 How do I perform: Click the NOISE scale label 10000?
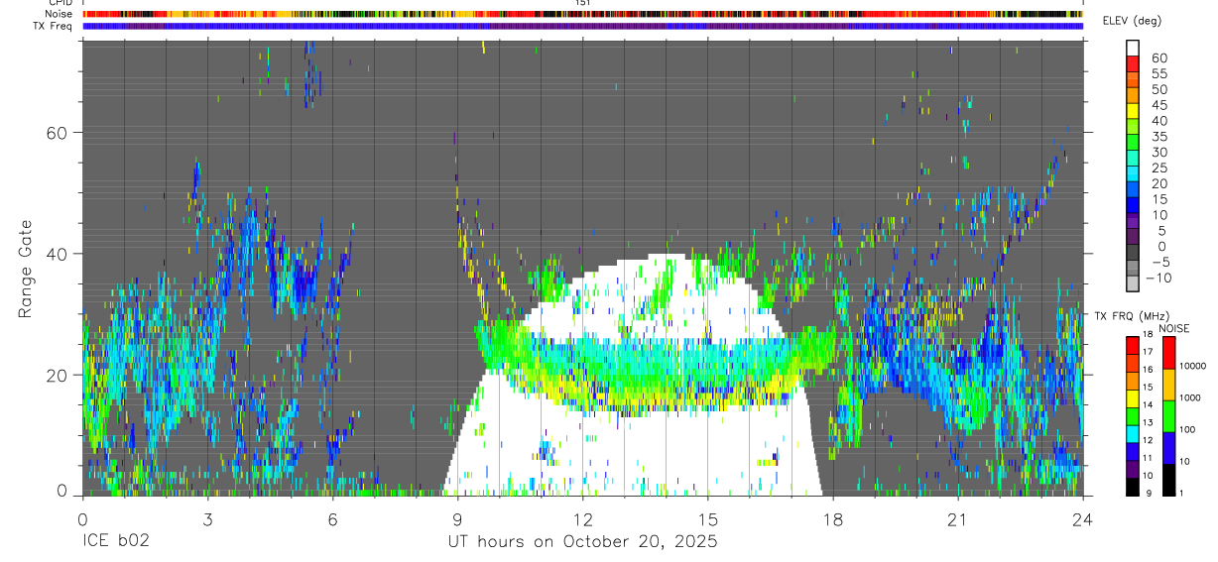1192,366
